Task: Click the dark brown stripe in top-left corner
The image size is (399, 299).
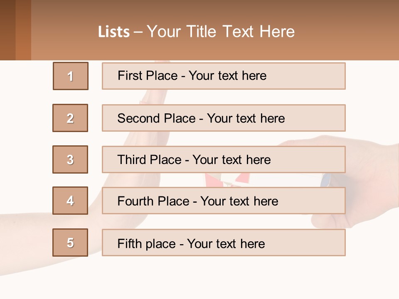Action: (7, 30)
